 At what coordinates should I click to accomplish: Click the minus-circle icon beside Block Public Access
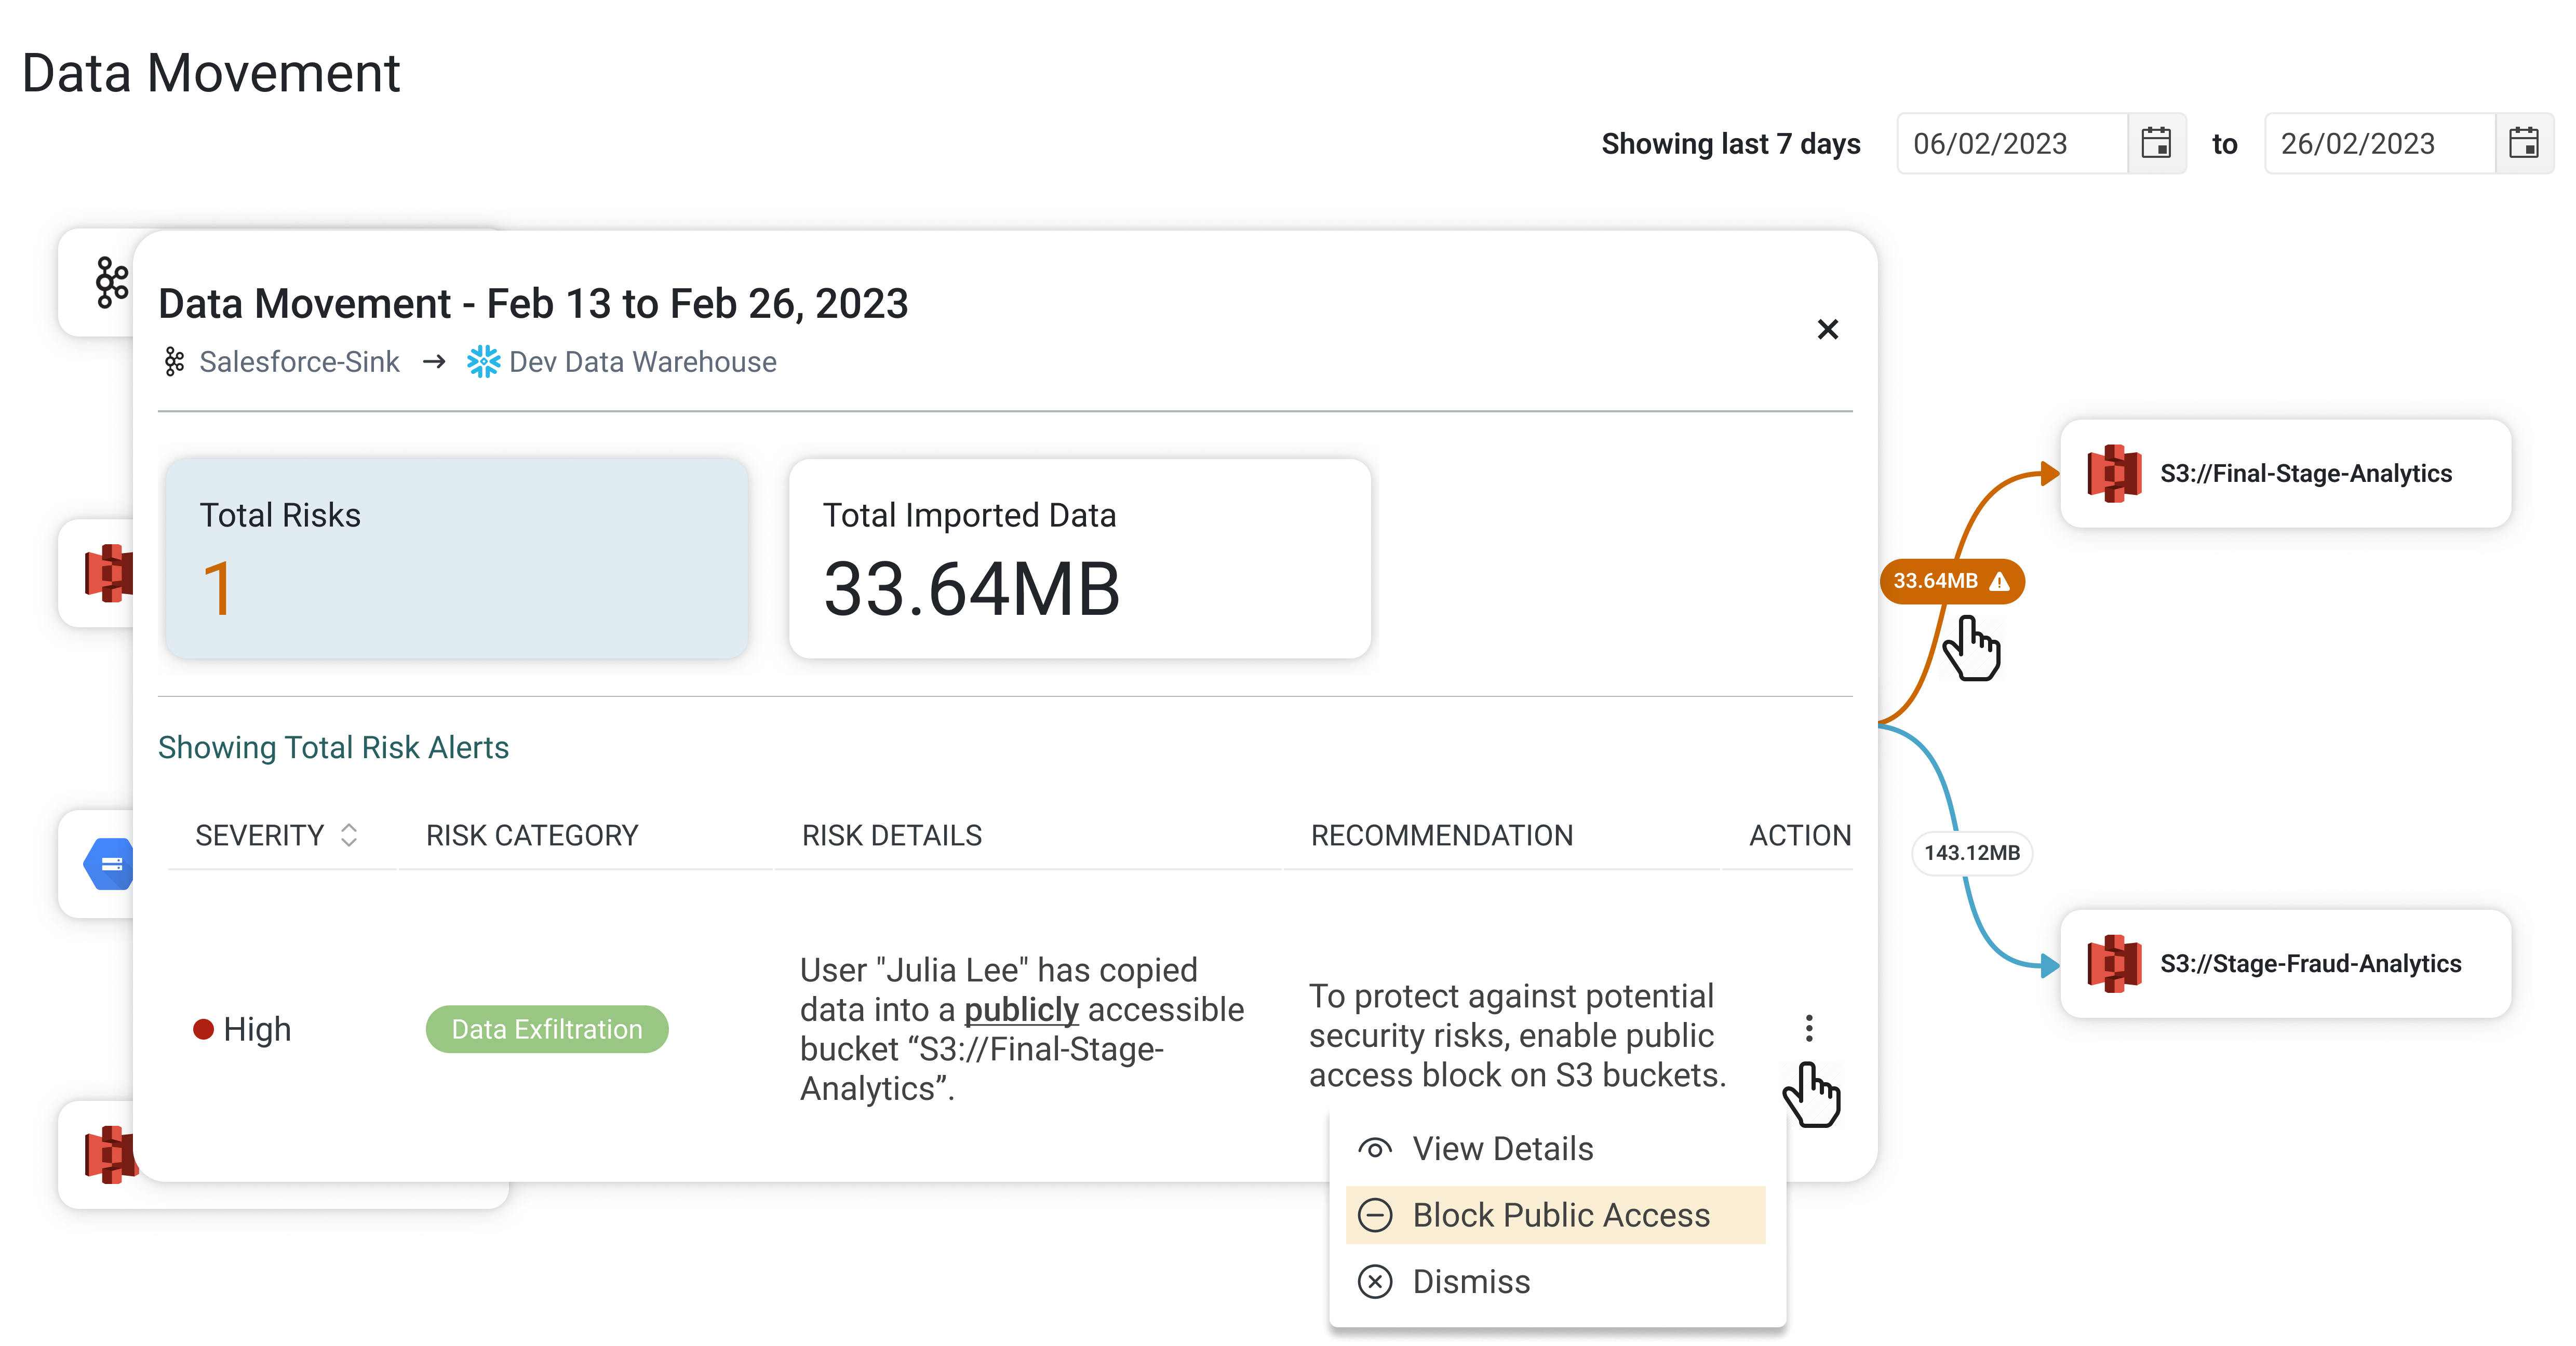(1375, 1215)
